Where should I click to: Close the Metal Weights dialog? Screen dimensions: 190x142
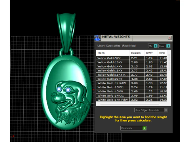[169, 38]
